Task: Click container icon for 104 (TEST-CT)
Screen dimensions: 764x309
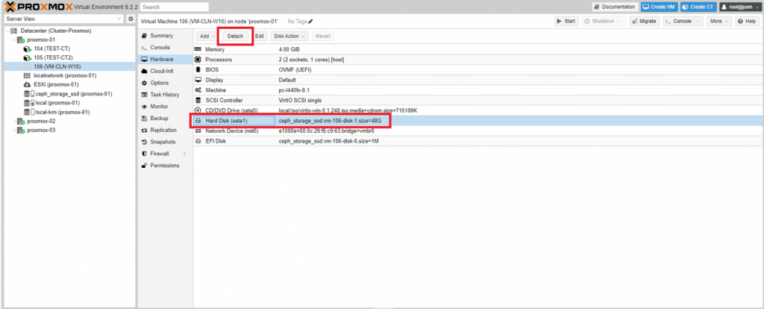Action: tap(28, 49)
